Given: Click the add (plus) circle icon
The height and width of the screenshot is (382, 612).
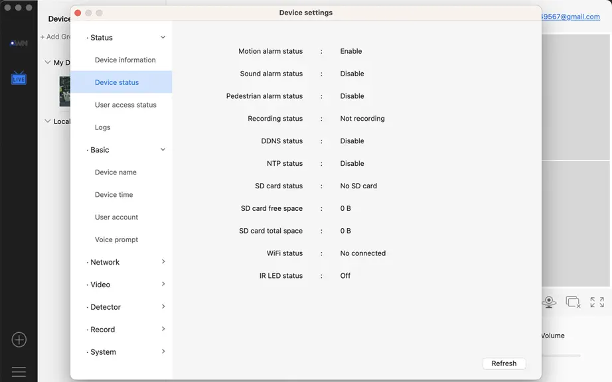Looking at the screenshot, I should tap(19, 340).
